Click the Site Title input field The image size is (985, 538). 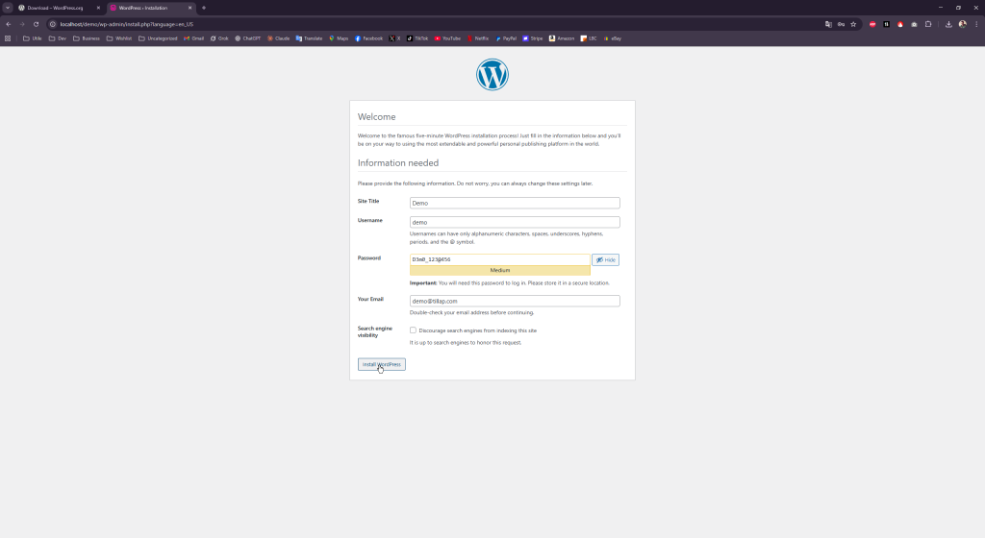(x=515, y=203)
